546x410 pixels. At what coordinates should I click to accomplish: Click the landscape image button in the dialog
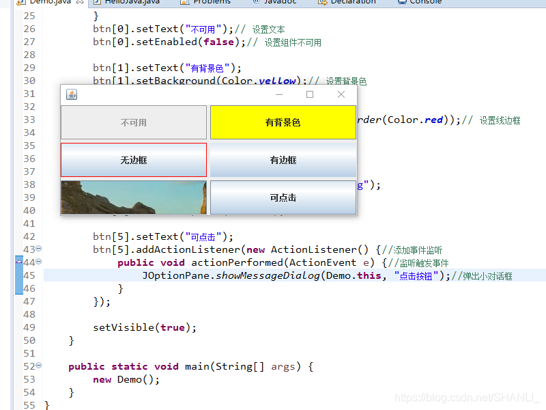(133, 198)
